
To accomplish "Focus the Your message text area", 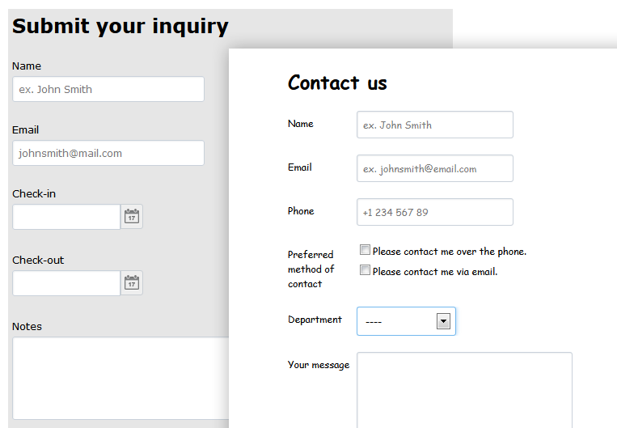I will tap(464, 390).
